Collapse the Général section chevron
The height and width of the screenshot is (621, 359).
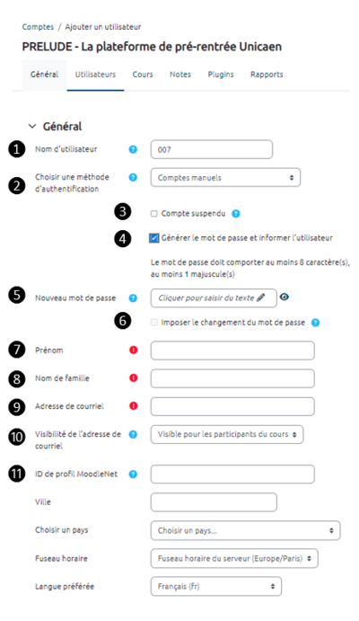coord(32,127)
